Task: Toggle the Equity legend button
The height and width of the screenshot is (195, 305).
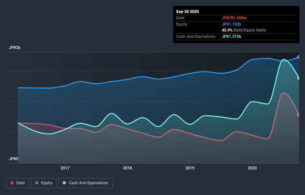Action: 44,183
